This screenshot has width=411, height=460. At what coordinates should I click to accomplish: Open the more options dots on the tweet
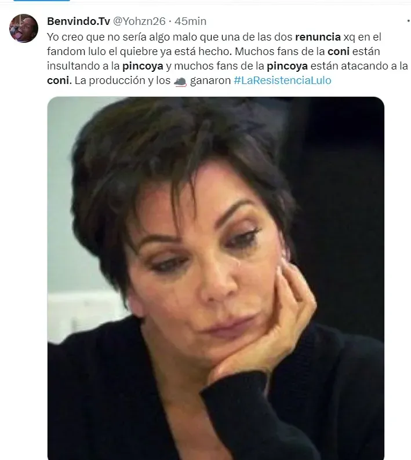[408, 21]
